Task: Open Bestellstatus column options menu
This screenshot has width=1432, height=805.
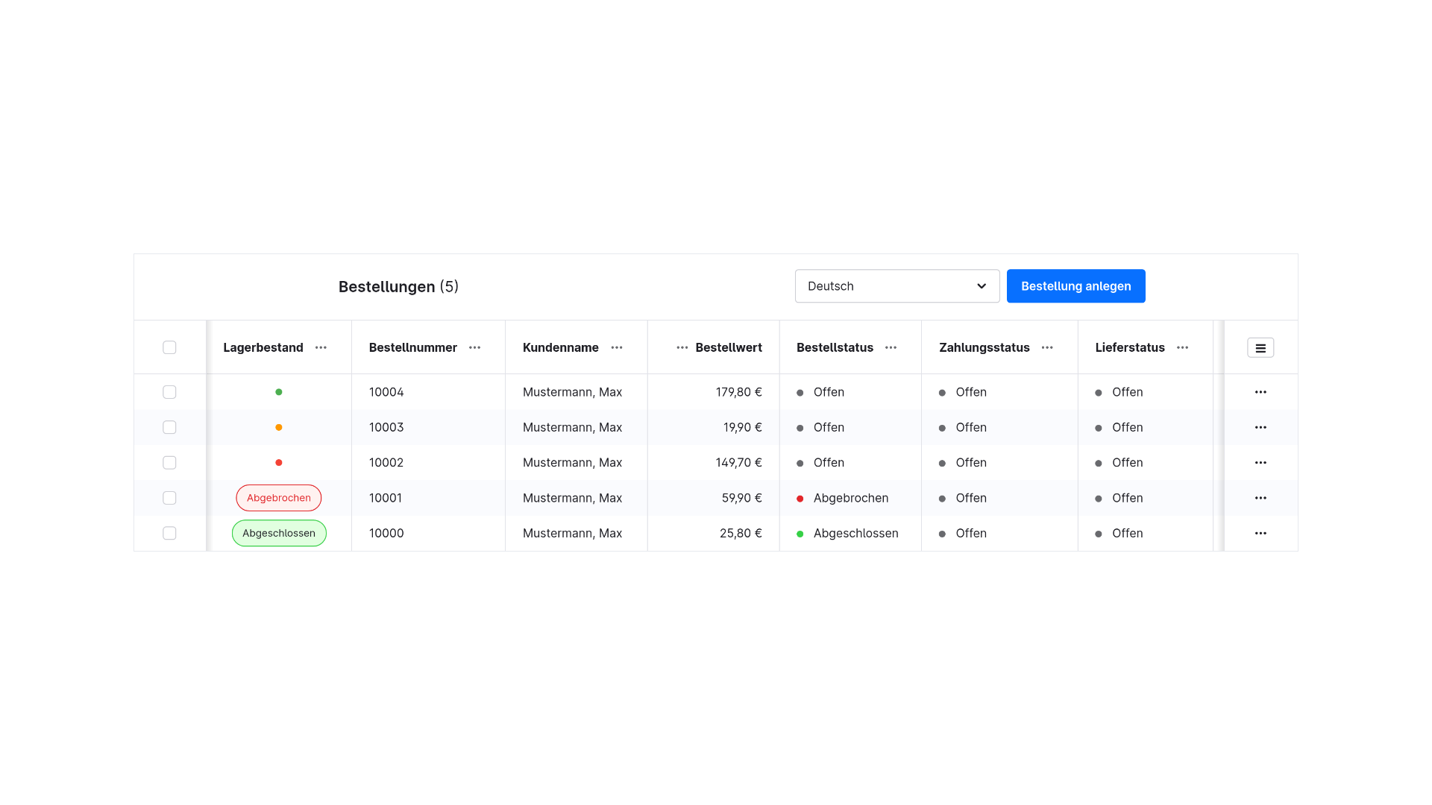Action: pos(891,347)
